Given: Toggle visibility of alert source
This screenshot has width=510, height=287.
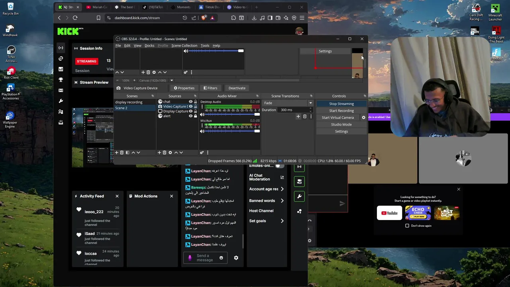Looking at the screenshot, I should (x=190, y=116).
